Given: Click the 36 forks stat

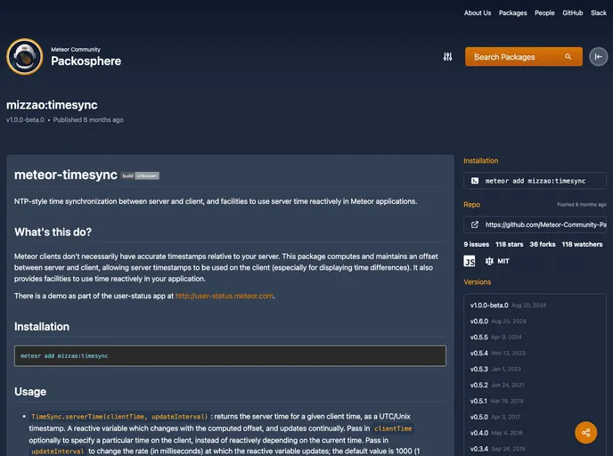Looking at the screenshot, I should point(543,244).
